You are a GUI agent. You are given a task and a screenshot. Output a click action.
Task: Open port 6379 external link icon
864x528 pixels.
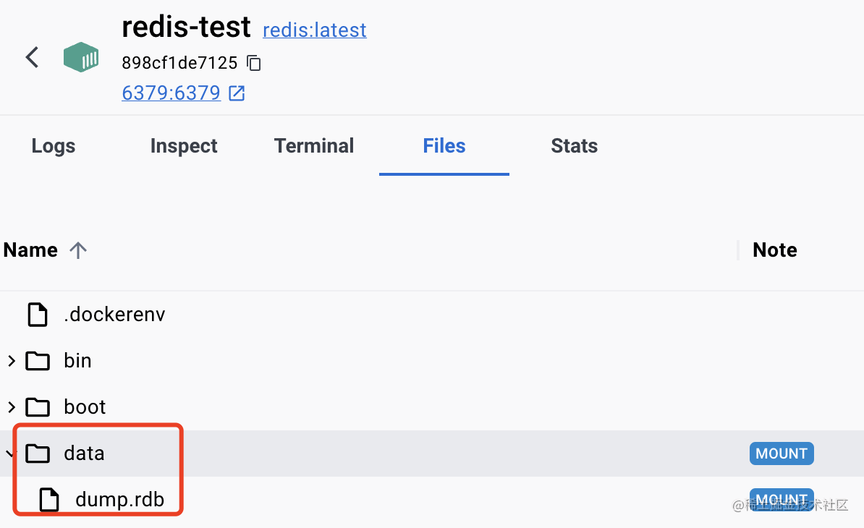pyautogui.click(x=237, y=93)
